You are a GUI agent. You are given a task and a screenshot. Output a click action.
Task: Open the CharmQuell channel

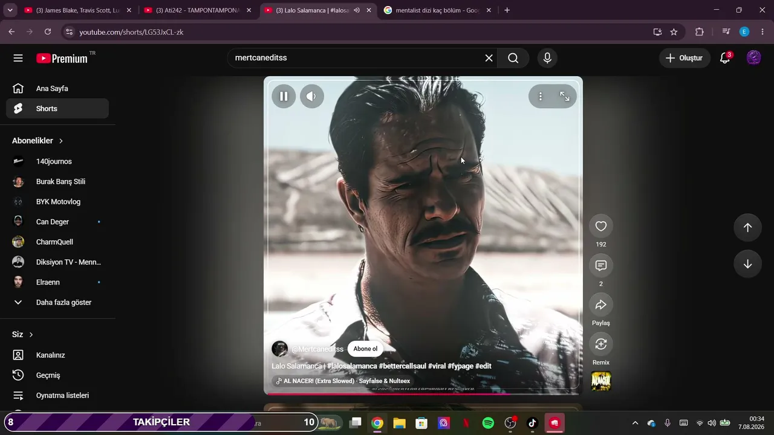(57, 242)
